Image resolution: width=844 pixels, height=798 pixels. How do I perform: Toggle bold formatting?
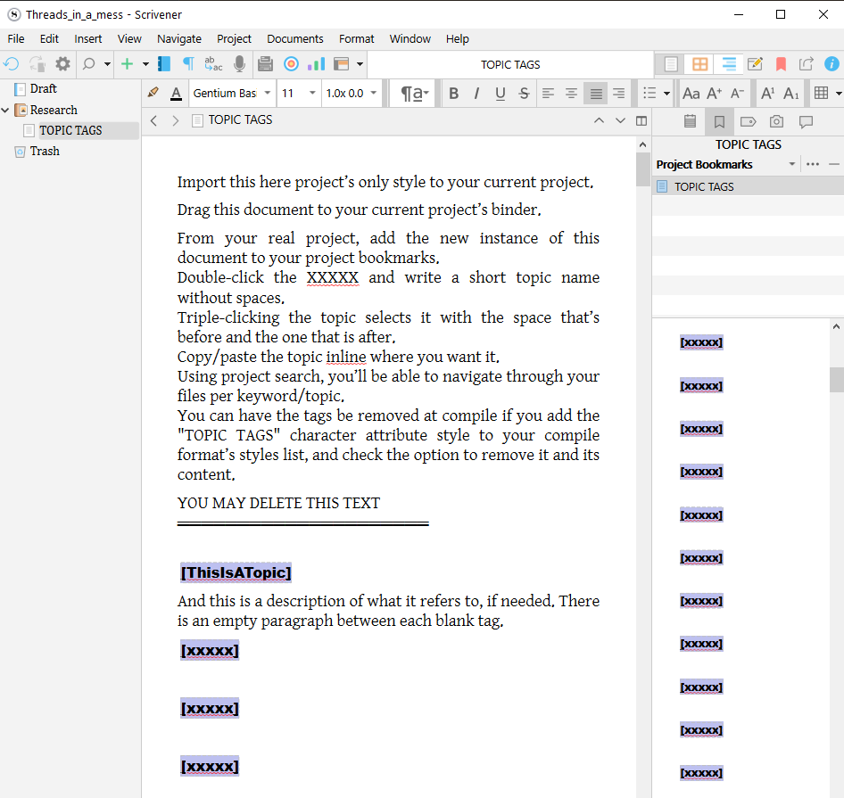(453, 94)
